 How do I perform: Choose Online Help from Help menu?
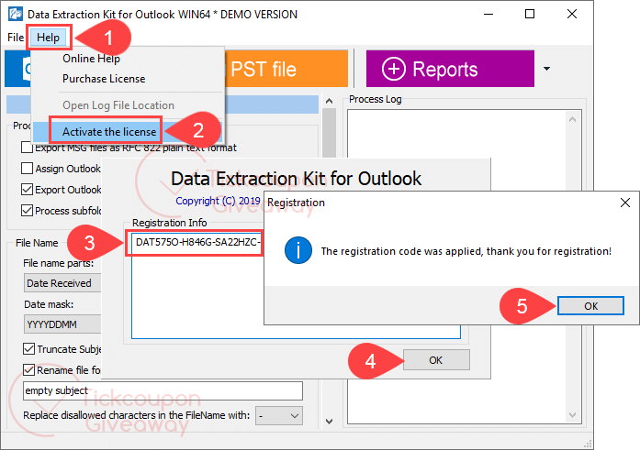92,59
